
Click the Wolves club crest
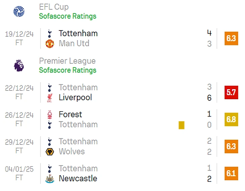coord(50,152)
